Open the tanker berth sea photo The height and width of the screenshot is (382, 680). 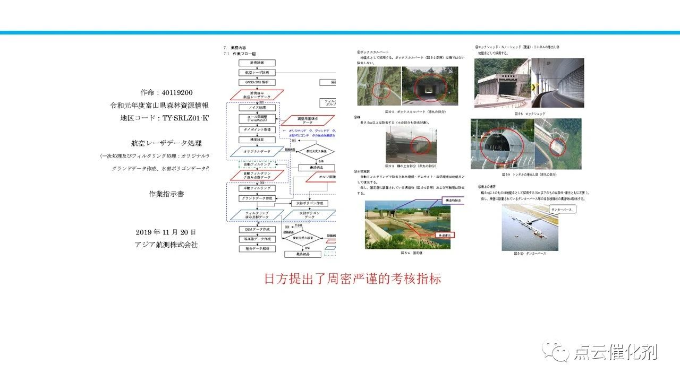pos(530,227)
